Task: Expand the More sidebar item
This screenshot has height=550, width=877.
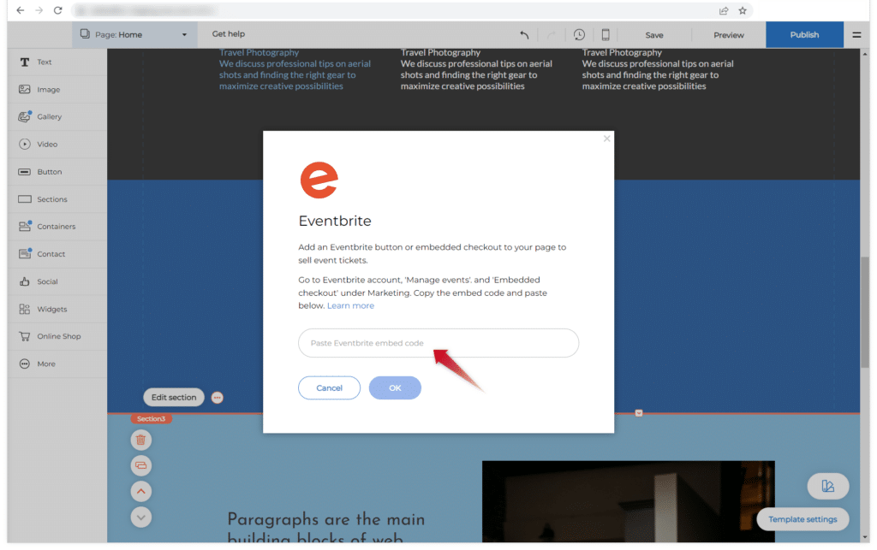Action: pos(45,364)
